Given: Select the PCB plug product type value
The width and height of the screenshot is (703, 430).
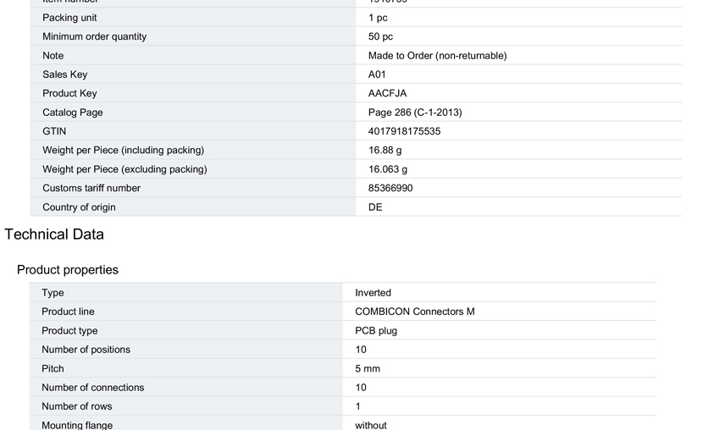Looking at the screenshot, I should tap(376, 331).
